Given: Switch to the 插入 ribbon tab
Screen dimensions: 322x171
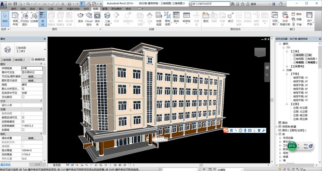Looking at the screenshot, I should [41, 9].
